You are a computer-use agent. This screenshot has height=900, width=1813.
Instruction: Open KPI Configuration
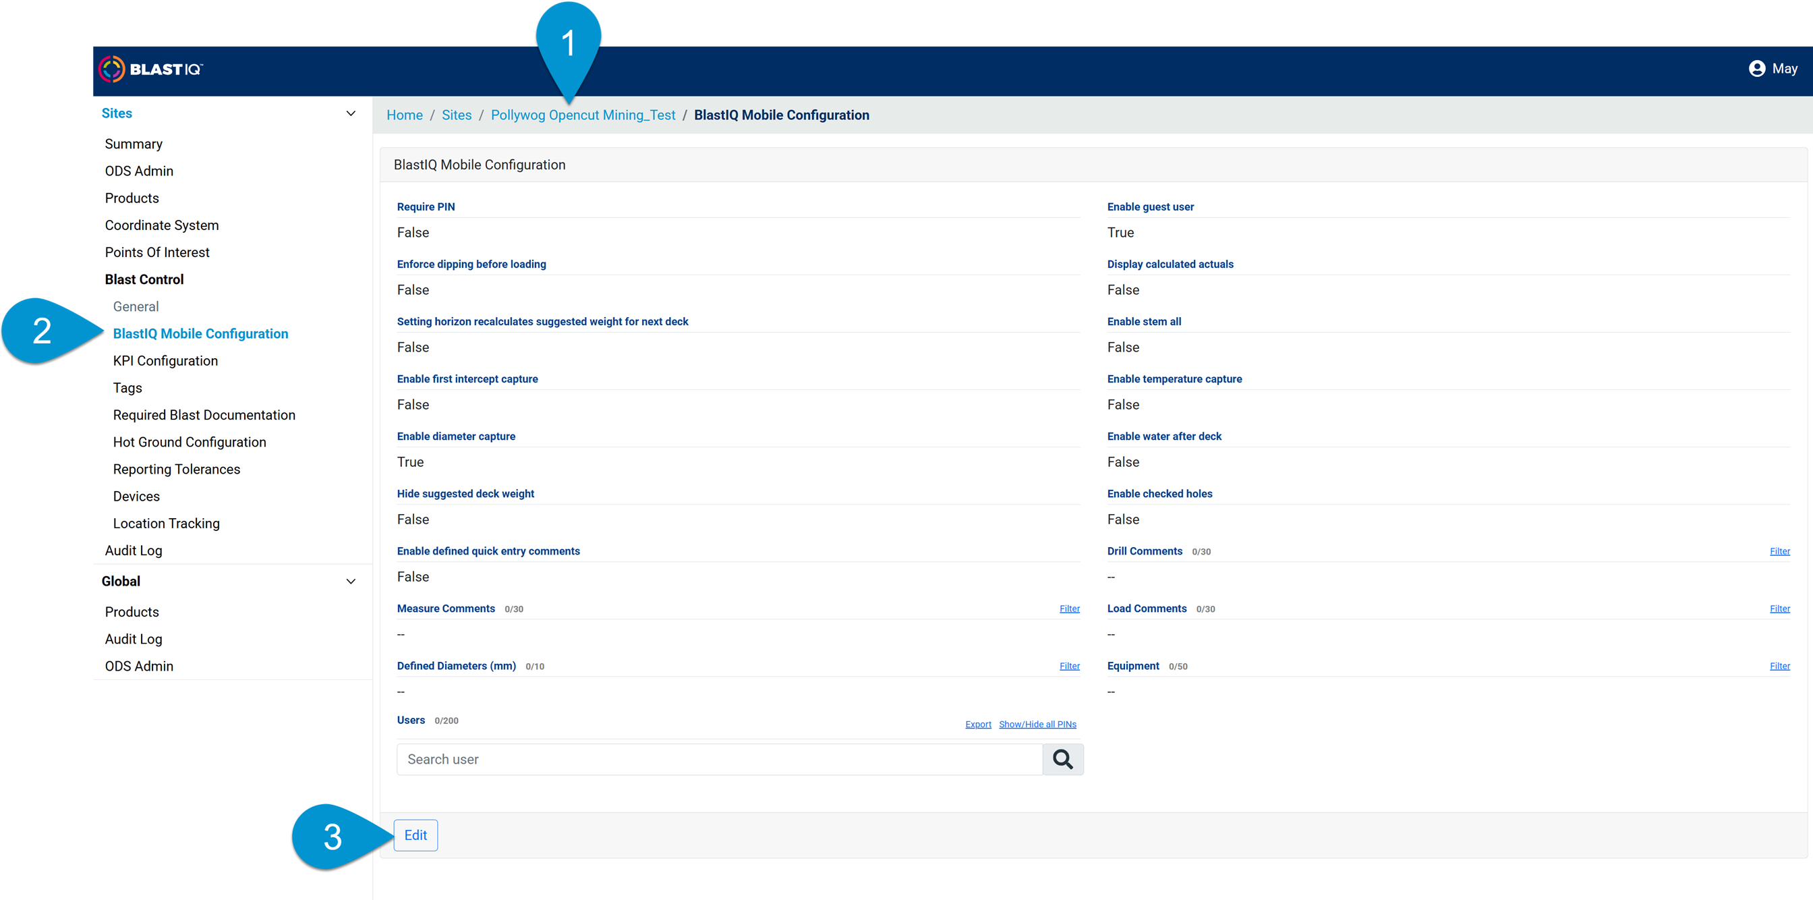click(x=165, y=360)
